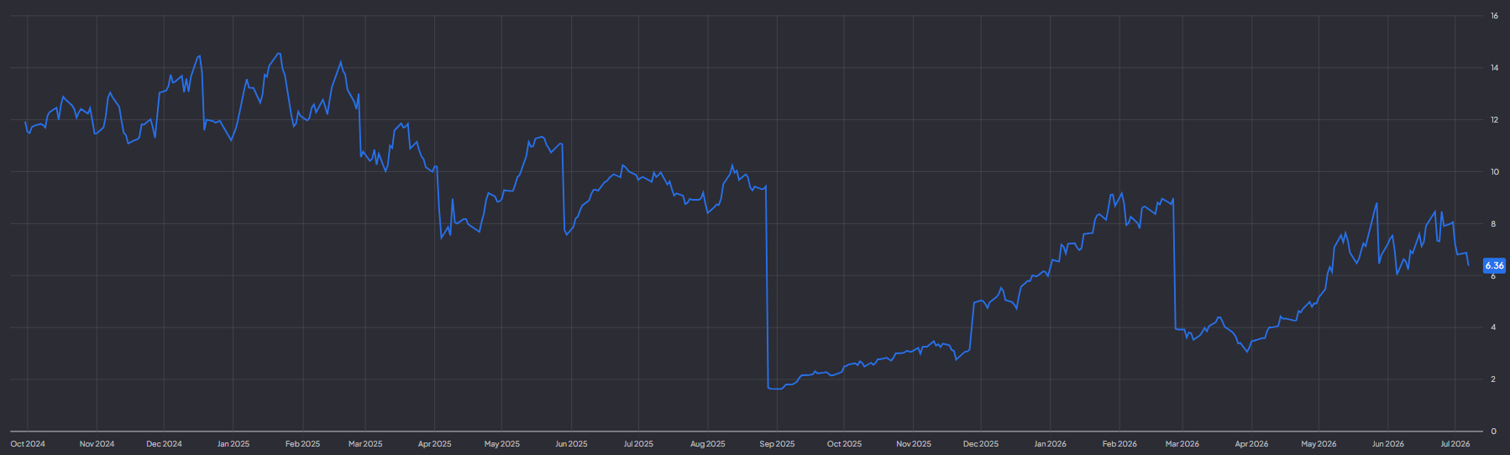Select the Nov 2025 date label
The width and height of the screenshot is (1510, 455).
point(914,444)
